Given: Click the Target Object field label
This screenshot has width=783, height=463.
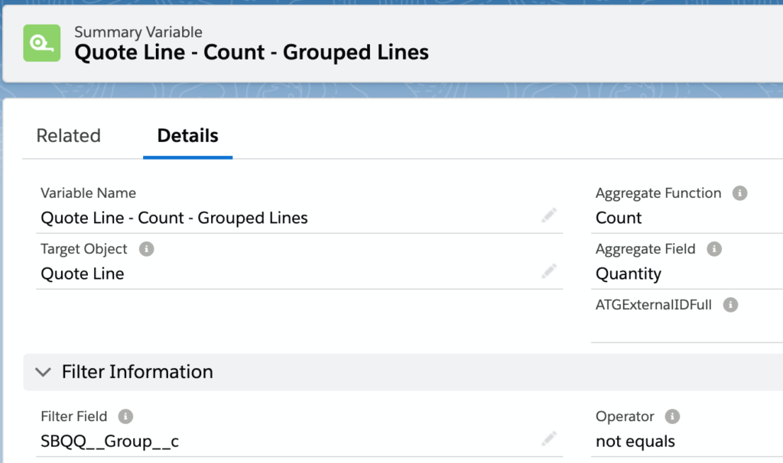Looking at the screenshot, I should tap(84, 249).
